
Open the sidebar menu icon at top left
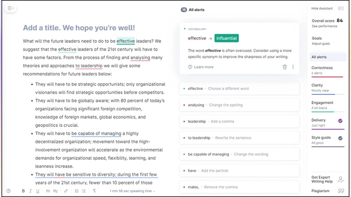[x=11, y=8]
